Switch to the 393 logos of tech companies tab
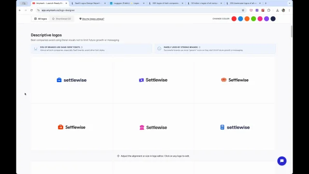This screenshot has width=309, height=174. click(166, 3)
